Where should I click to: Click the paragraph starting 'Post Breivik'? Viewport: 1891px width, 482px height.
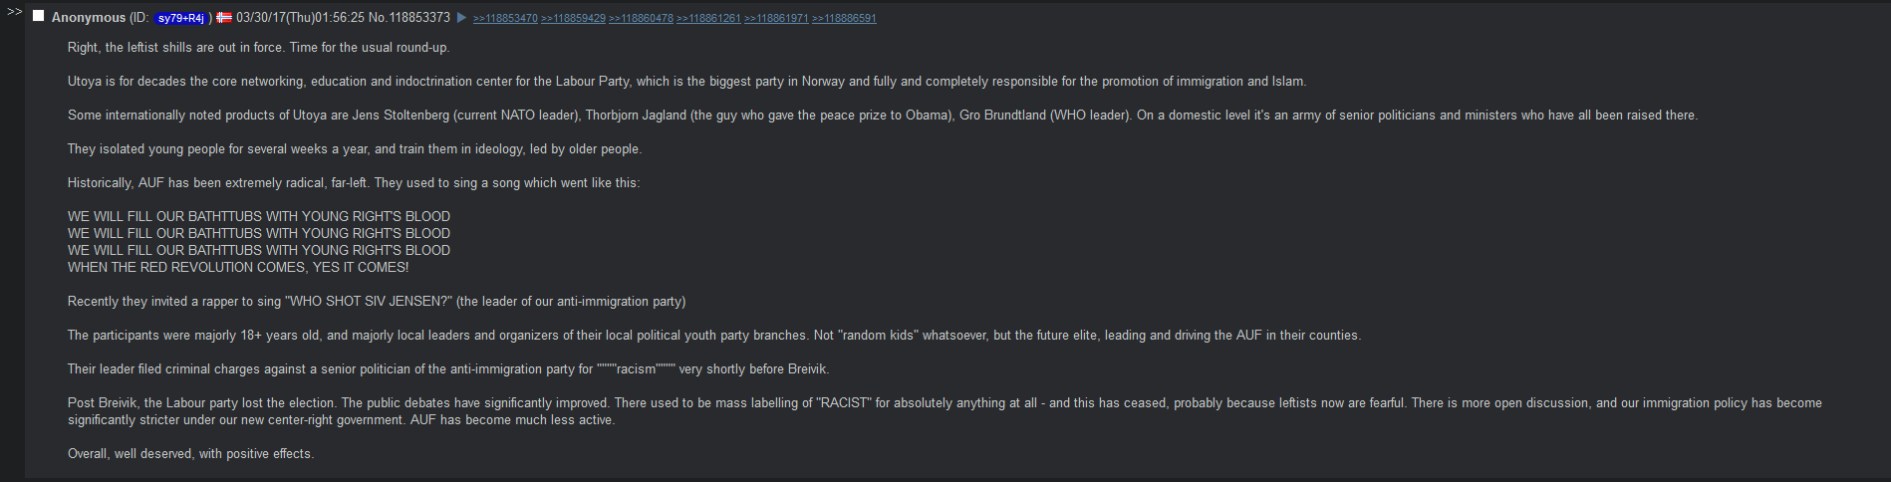(945, 411)
